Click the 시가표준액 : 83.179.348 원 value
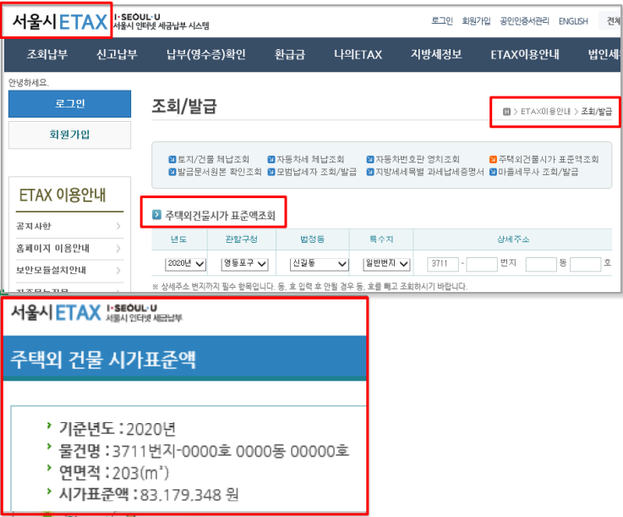Viewport: 623px width, 517px height. tap(149, 495)
